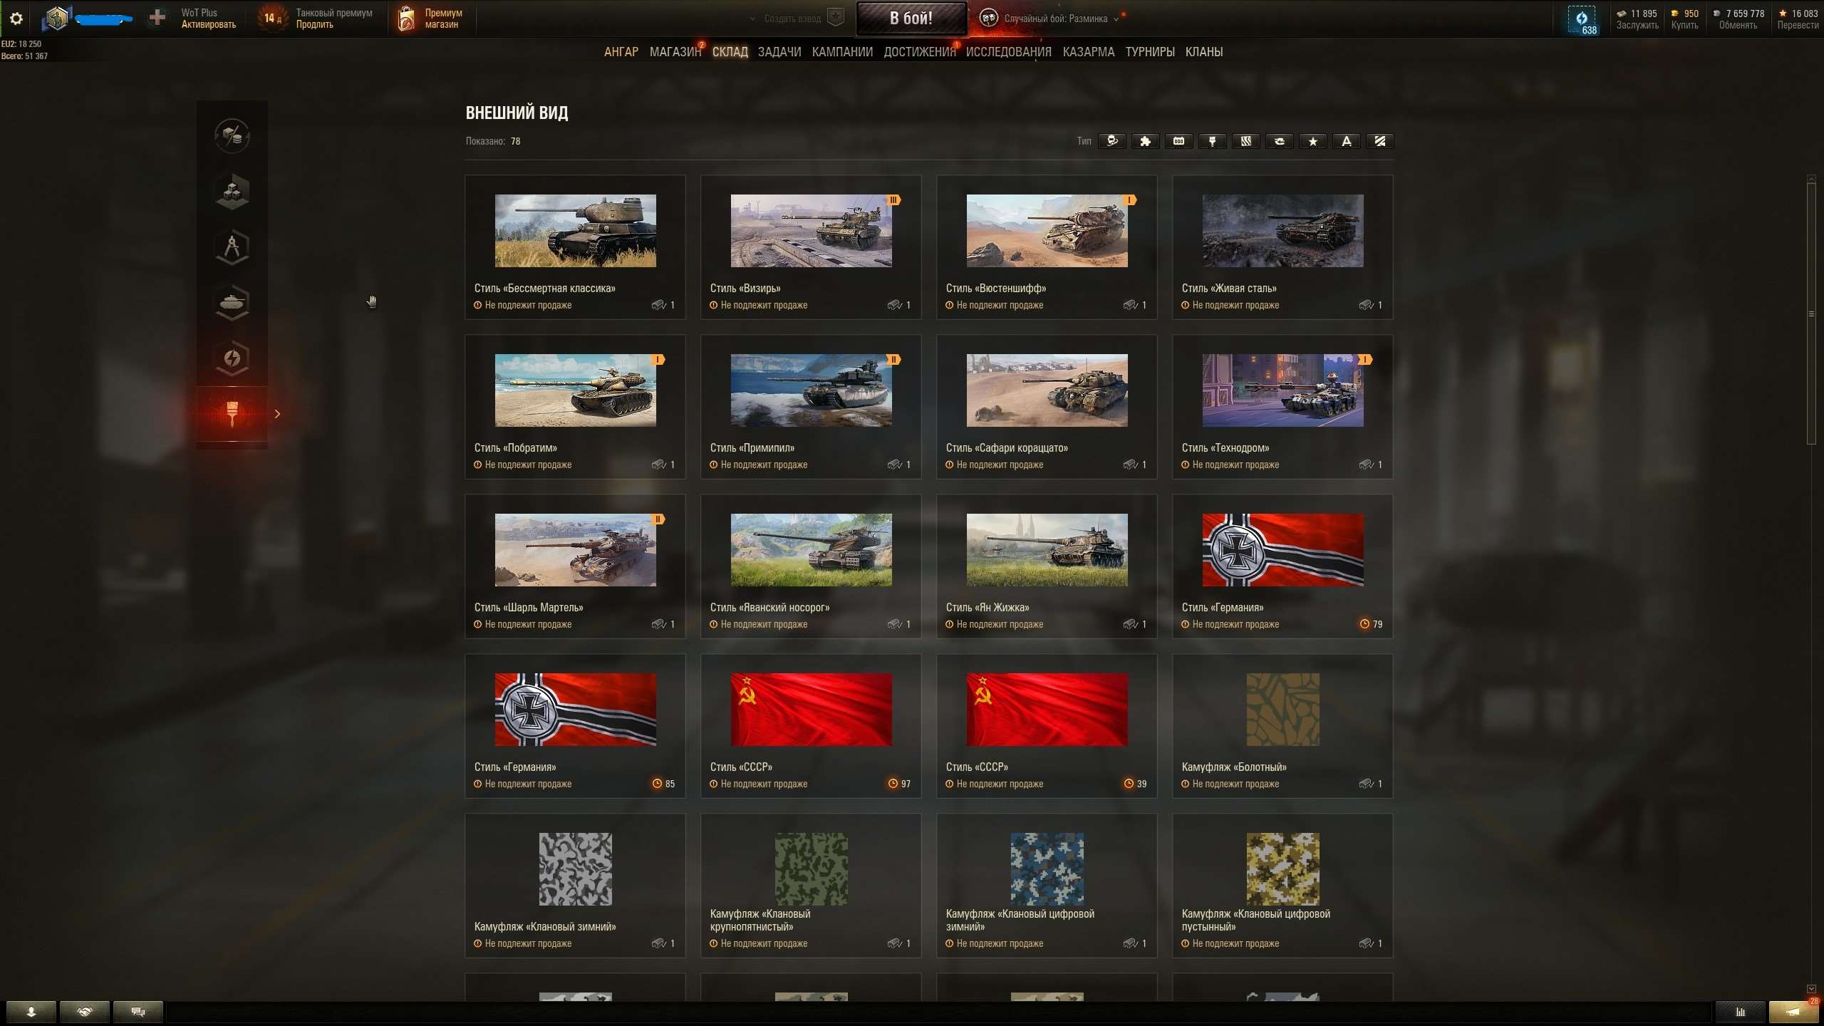Open the contacts list icon in bottom bar

click(x=31, y=1012)
